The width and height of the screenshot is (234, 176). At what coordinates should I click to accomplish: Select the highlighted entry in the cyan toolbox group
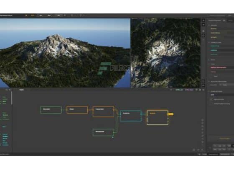(5, 136)
